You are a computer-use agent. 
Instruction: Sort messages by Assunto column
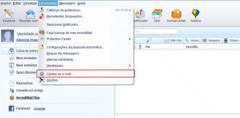[x=192, y=47]
